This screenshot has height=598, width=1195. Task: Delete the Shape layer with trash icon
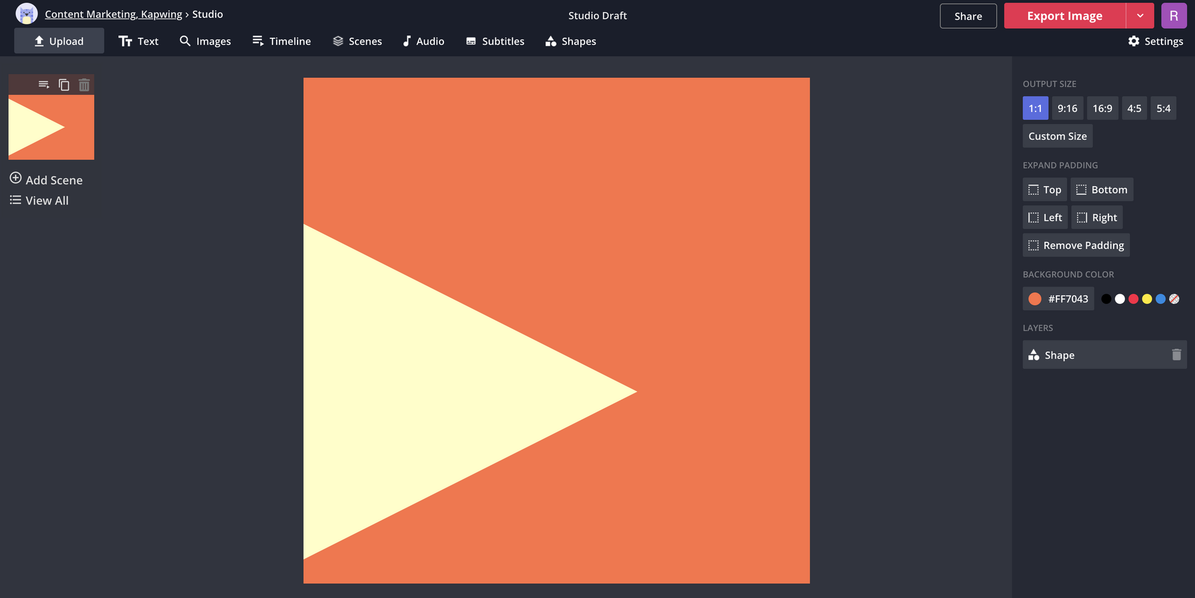point(1176,355)
